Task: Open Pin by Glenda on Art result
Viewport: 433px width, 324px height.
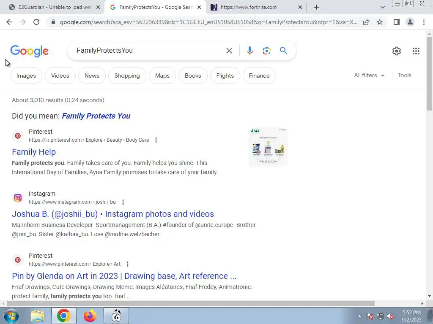Action: 124,276
